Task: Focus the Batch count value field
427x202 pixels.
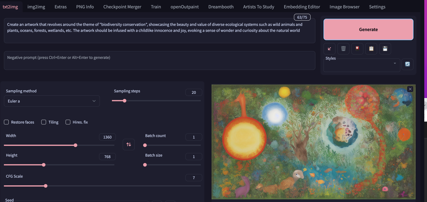Action: pyautogui.click(x=194, y=137)
